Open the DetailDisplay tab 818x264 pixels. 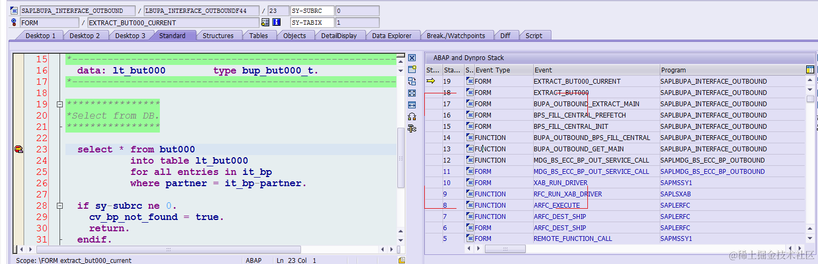(339, 35)
